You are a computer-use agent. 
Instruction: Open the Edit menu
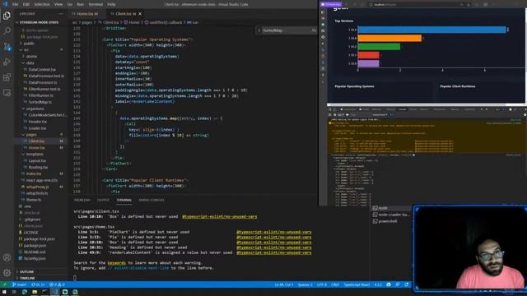click(26, 4)
